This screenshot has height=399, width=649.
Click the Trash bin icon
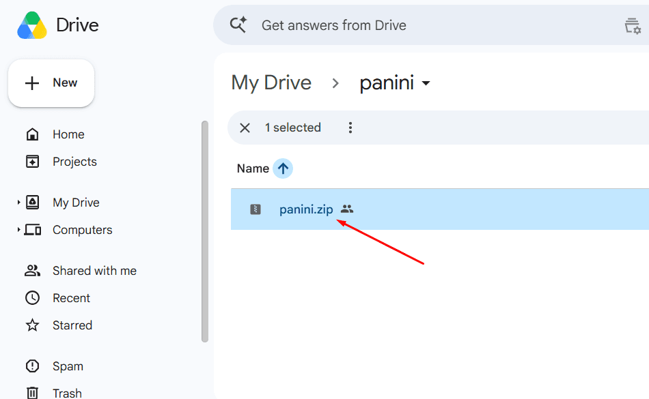tap(32, 393)
